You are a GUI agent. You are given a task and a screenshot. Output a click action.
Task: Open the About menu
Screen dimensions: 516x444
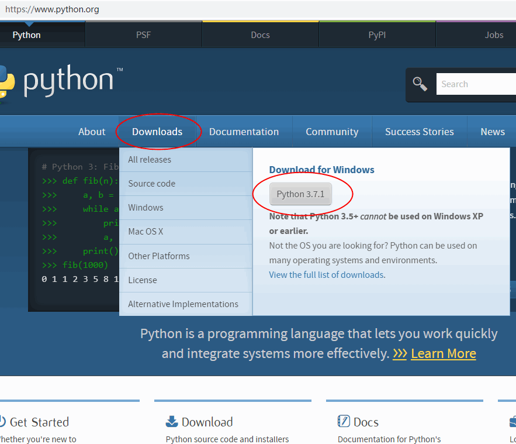coord(92,132)
